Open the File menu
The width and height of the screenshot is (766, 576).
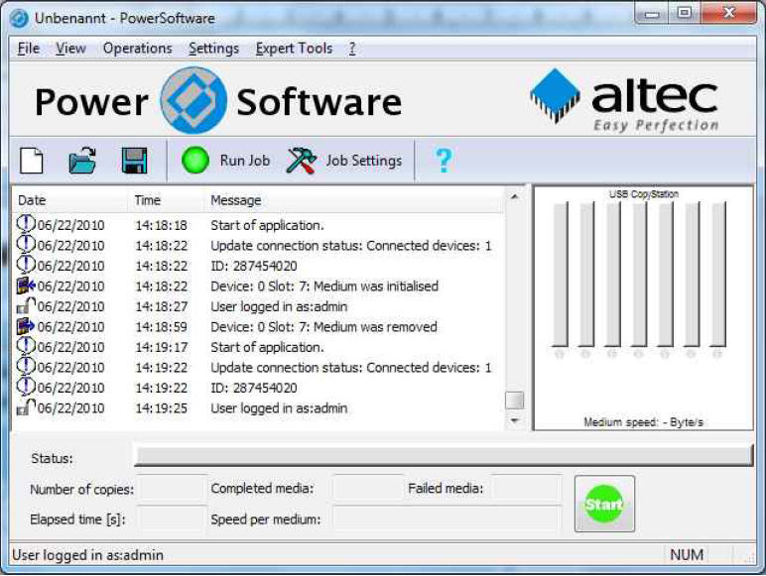[x=29, y=49]
